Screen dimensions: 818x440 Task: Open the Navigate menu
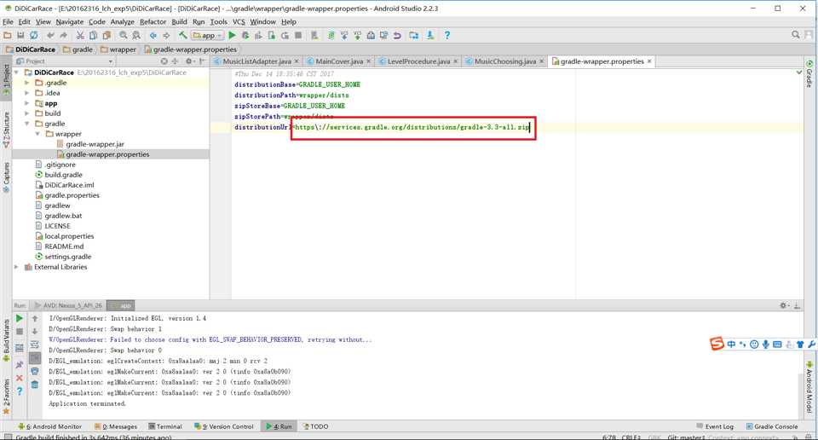pos(69,22)
